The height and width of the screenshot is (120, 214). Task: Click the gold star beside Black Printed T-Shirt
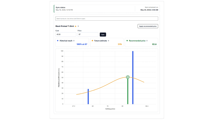click(75, 26)
